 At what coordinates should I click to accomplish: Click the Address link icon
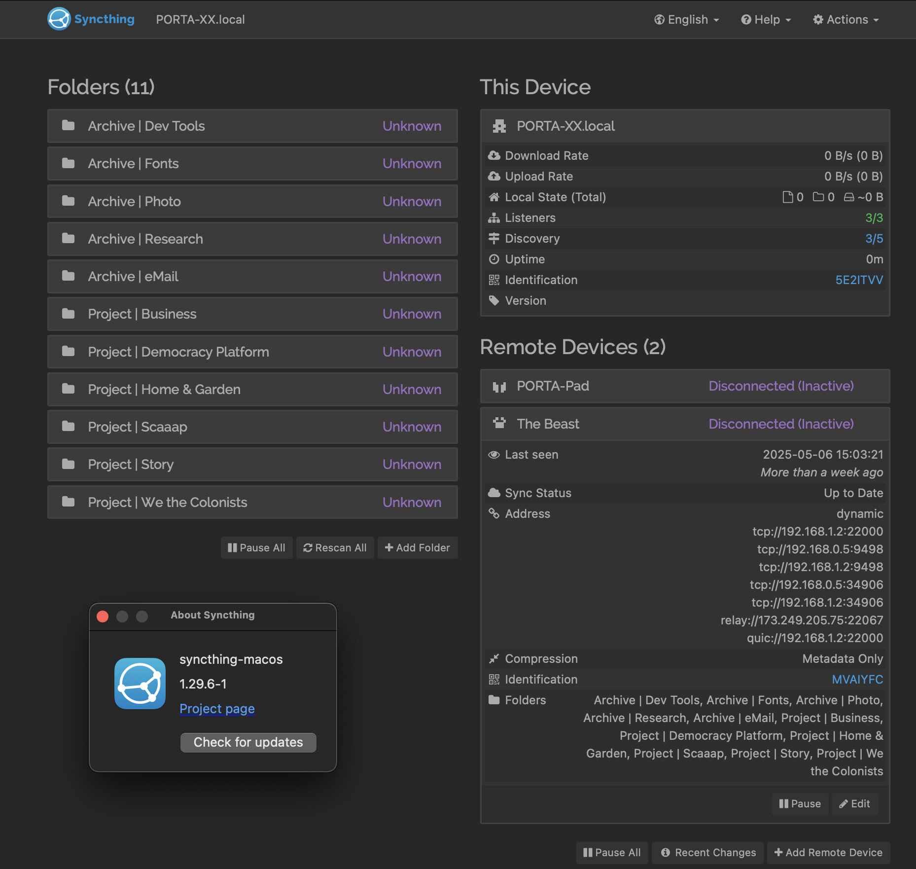pos(494,514)
